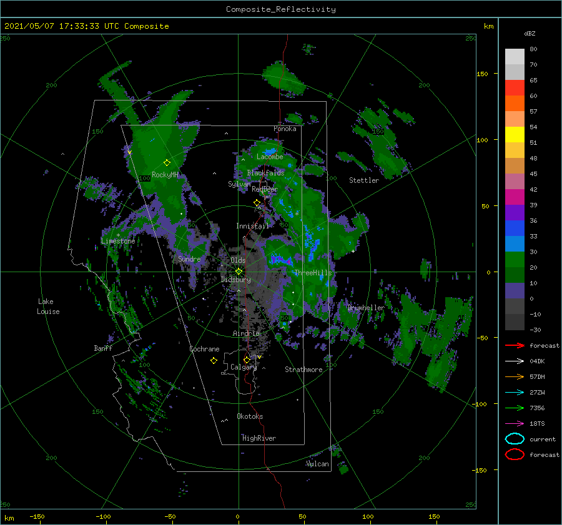Click the Lacombe city label
Viewport: 562px width, 525px height.
click(x=270, y=157)
